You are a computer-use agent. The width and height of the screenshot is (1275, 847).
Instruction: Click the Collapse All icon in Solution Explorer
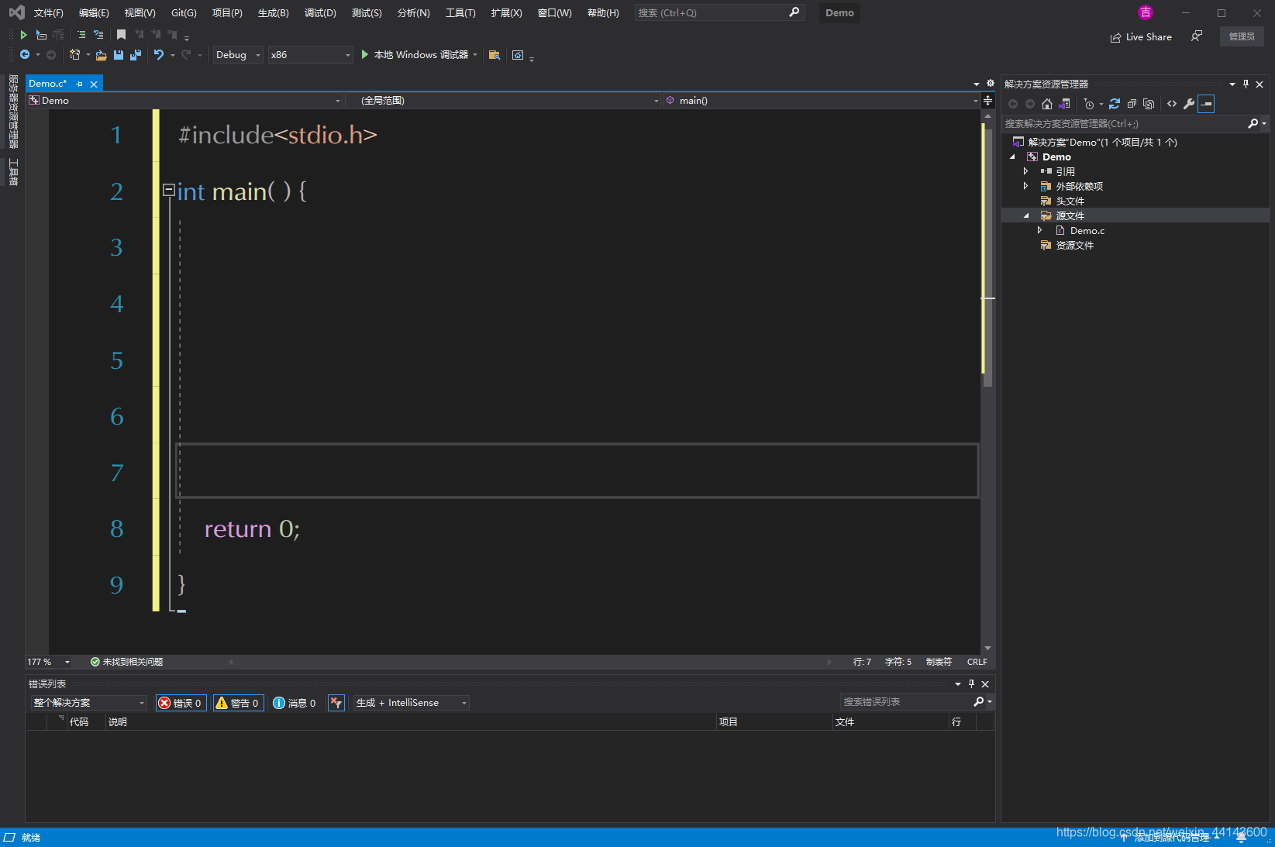click(1132, 104)
